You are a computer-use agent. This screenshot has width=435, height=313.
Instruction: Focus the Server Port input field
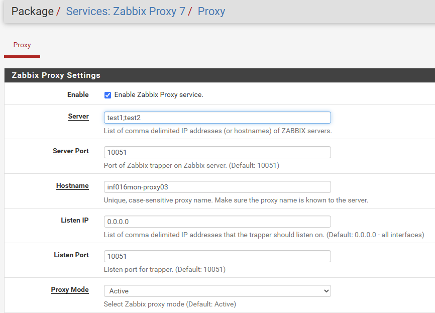[x=217, y=152]
